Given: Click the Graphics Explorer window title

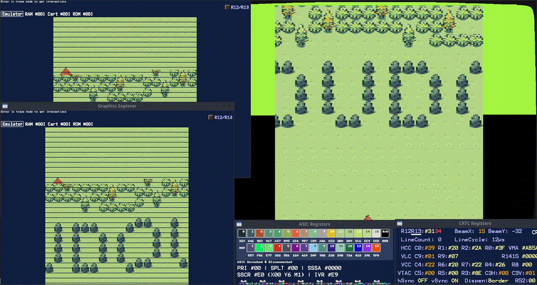Looking at the screenshot, I should [116, 106].
